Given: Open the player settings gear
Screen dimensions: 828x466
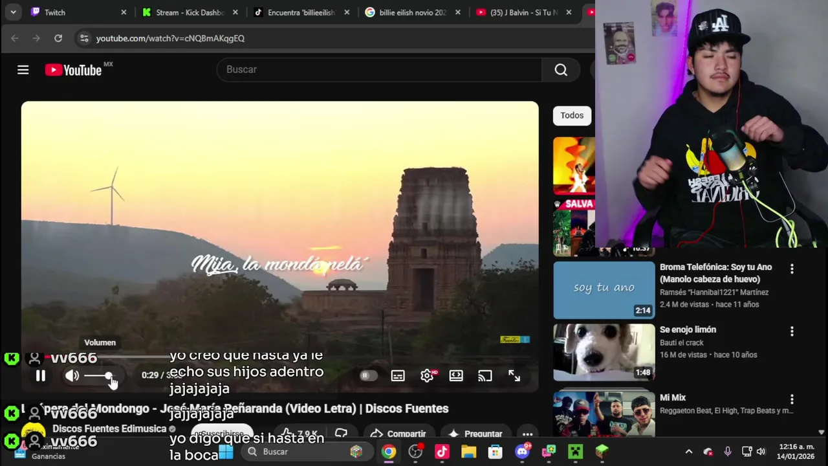Looking at the screenshot, I should coord(427,375).
